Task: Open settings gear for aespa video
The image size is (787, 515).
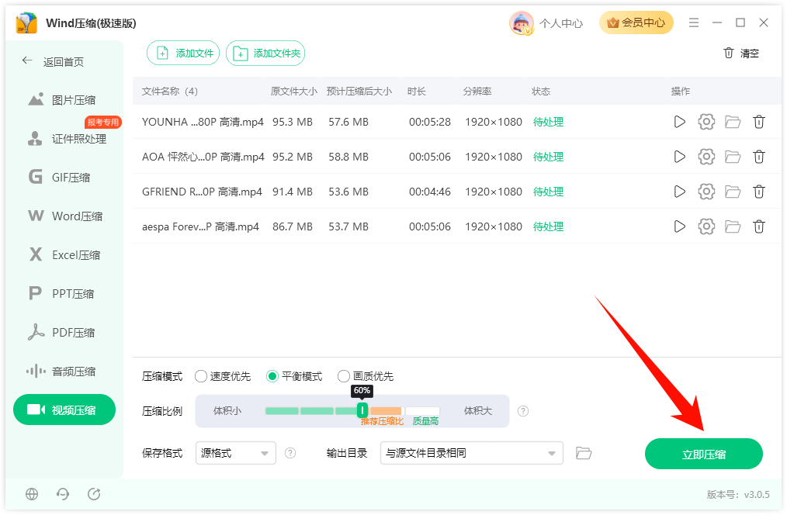Action: [706, 226]
